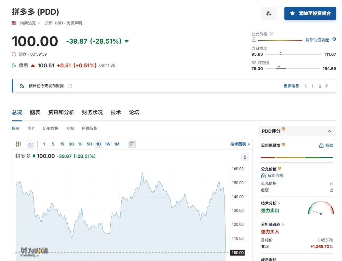Click the RSS feed icon in the news bar

(22, 86)
